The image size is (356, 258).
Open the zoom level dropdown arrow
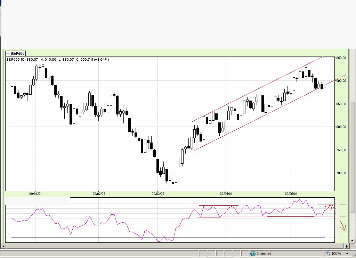point(347,254)
